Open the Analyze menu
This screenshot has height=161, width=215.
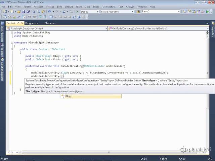130,7
